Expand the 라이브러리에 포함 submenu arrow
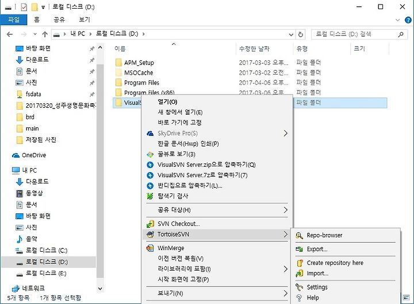The image size is (414, 304). tap(285, 269)
